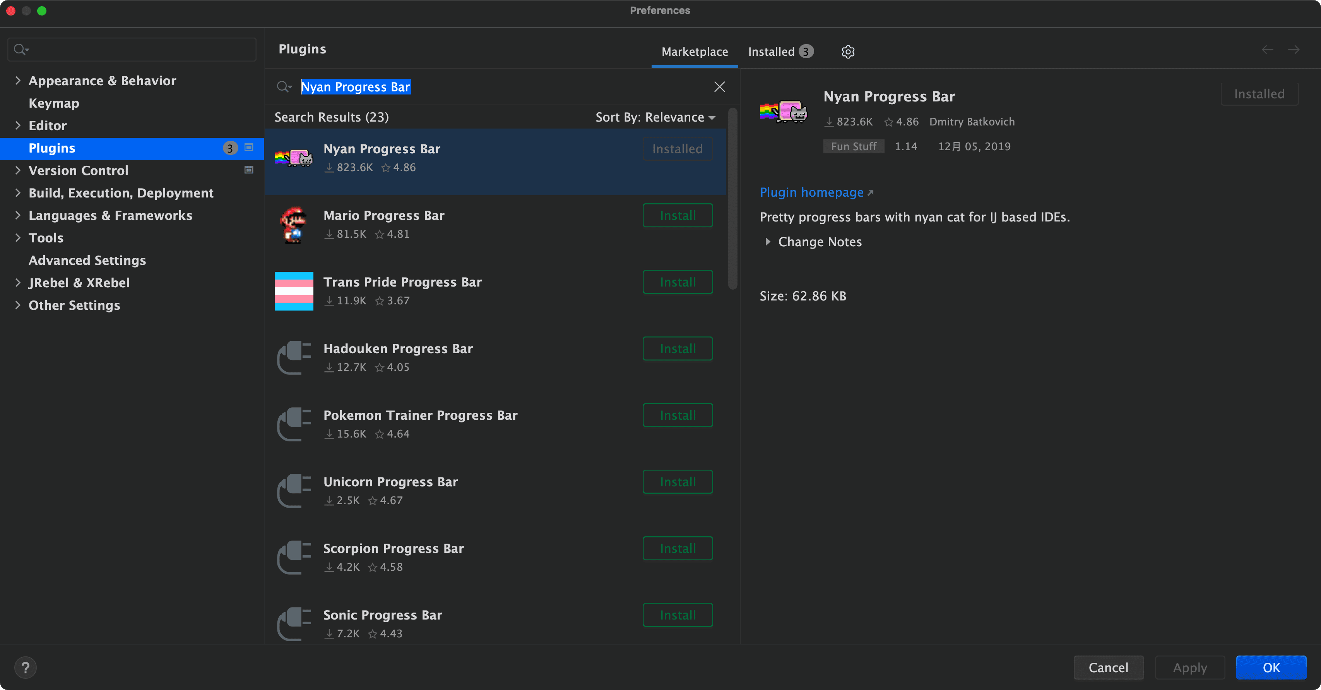Viewport: 1321px width, 690px height.
Task: Click the settings search input field
Action: pyautogui.click(x=139, y=50)
